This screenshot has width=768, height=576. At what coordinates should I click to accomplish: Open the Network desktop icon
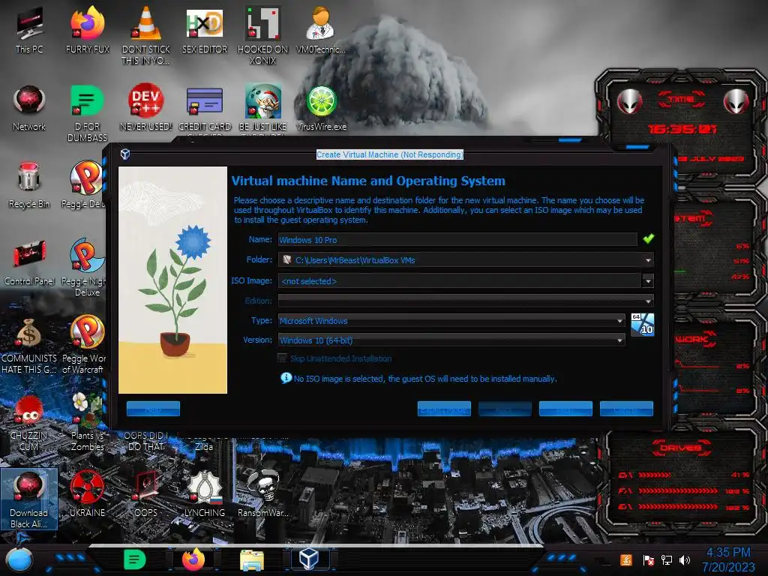coord(29,106)
